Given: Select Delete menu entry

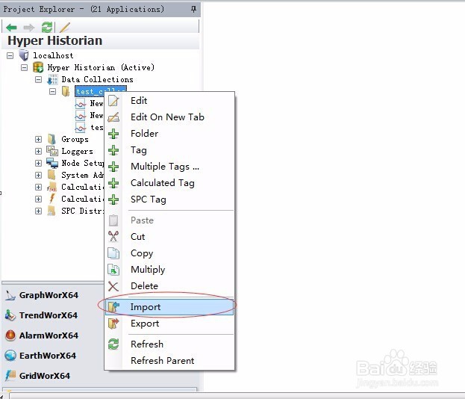Looking at the screenshot, I should click(169, 286).
